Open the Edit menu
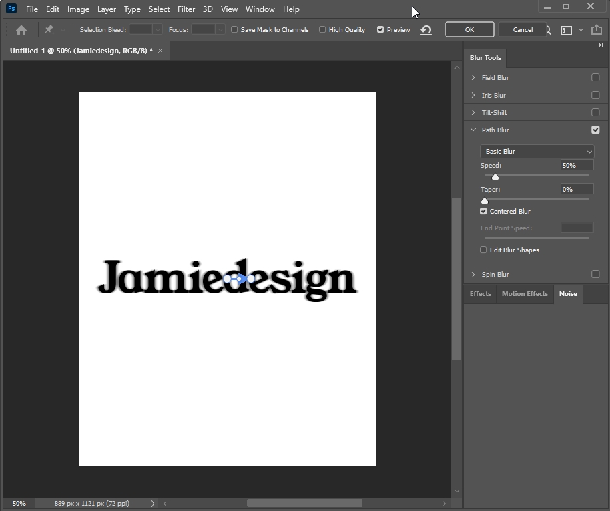Image resolution: width=610 pixels, height=511 pixels. 53,9
